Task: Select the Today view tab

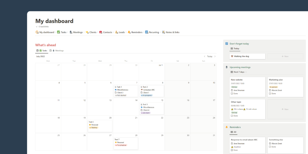Action: click(x=235, y=48)
